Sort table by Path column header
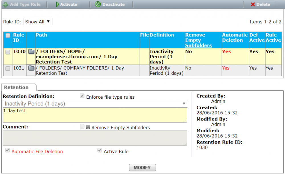 (x=41, y=35)
